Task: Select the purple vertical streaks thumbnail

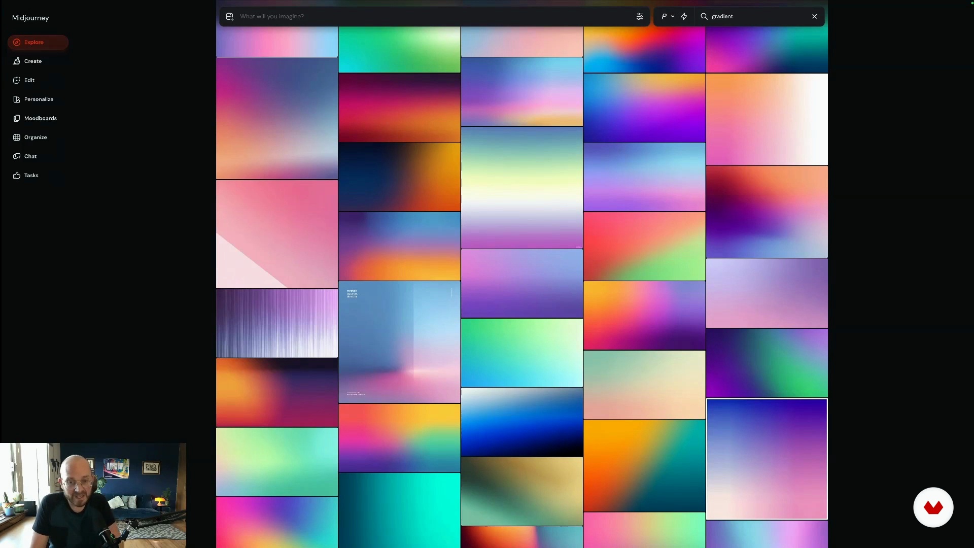Action: click(277, 323)
